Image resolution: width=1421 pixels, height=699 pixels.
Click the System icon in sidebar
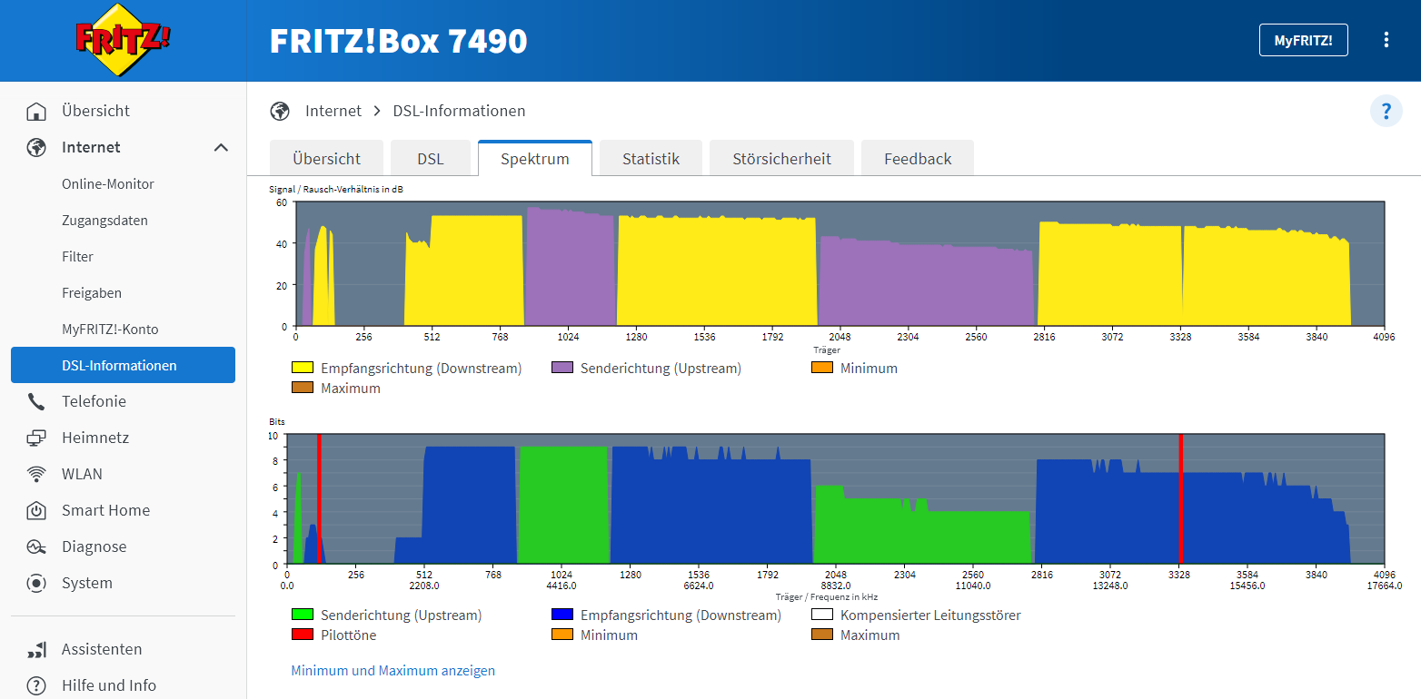coord(36,584)
